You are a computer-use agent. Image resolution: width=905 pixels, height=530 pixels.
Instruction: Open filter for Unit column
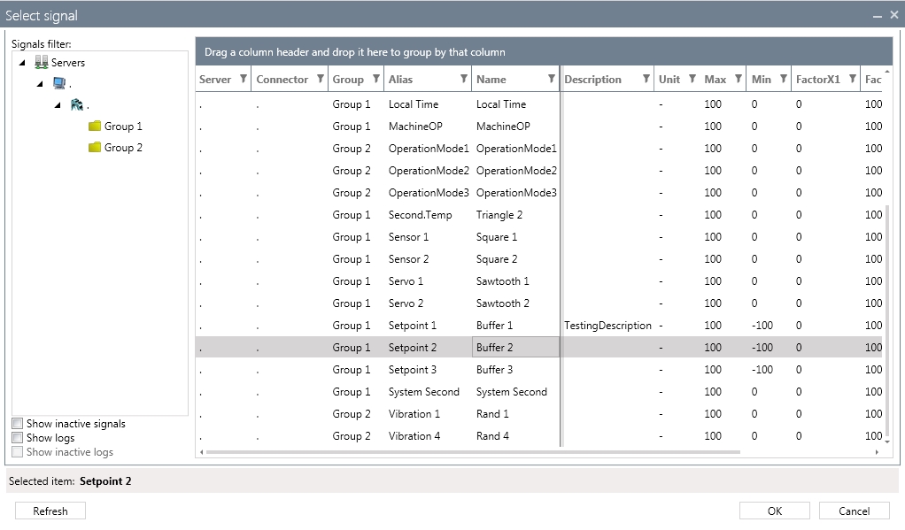[x=692, y=79]
